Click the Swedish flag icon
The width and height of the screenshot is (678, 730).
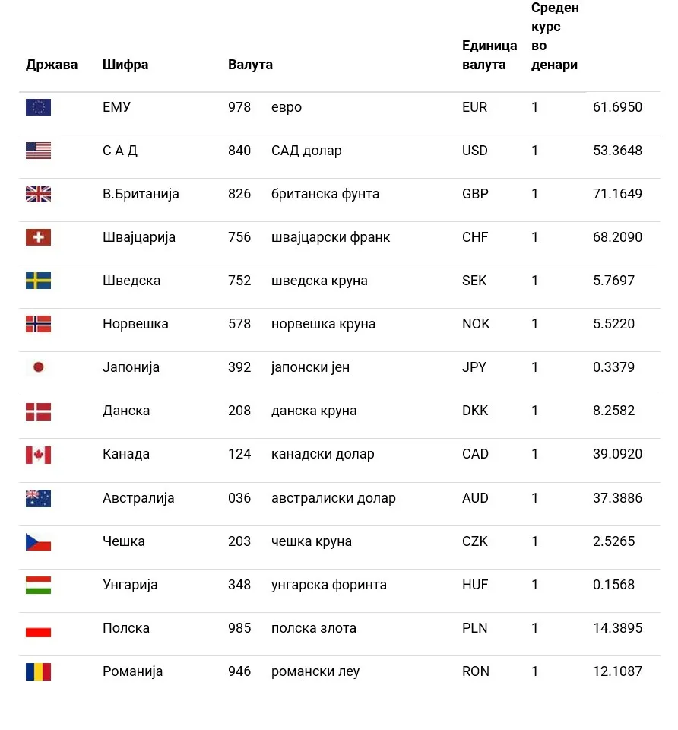tap(38, 281)
